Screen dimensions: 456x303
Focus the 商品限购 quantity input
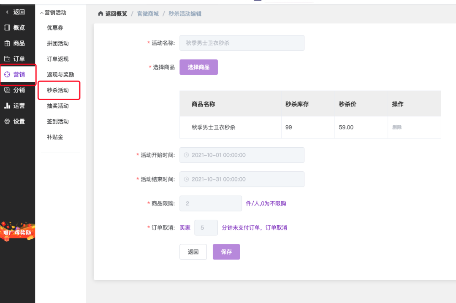(x=211, y=203)
